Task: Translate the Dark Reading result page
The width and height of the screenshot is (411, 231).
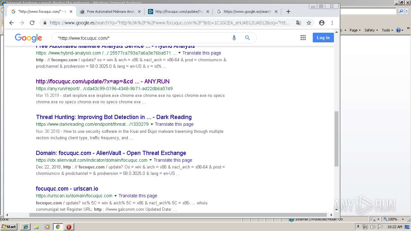Action: tap(174, 124)
